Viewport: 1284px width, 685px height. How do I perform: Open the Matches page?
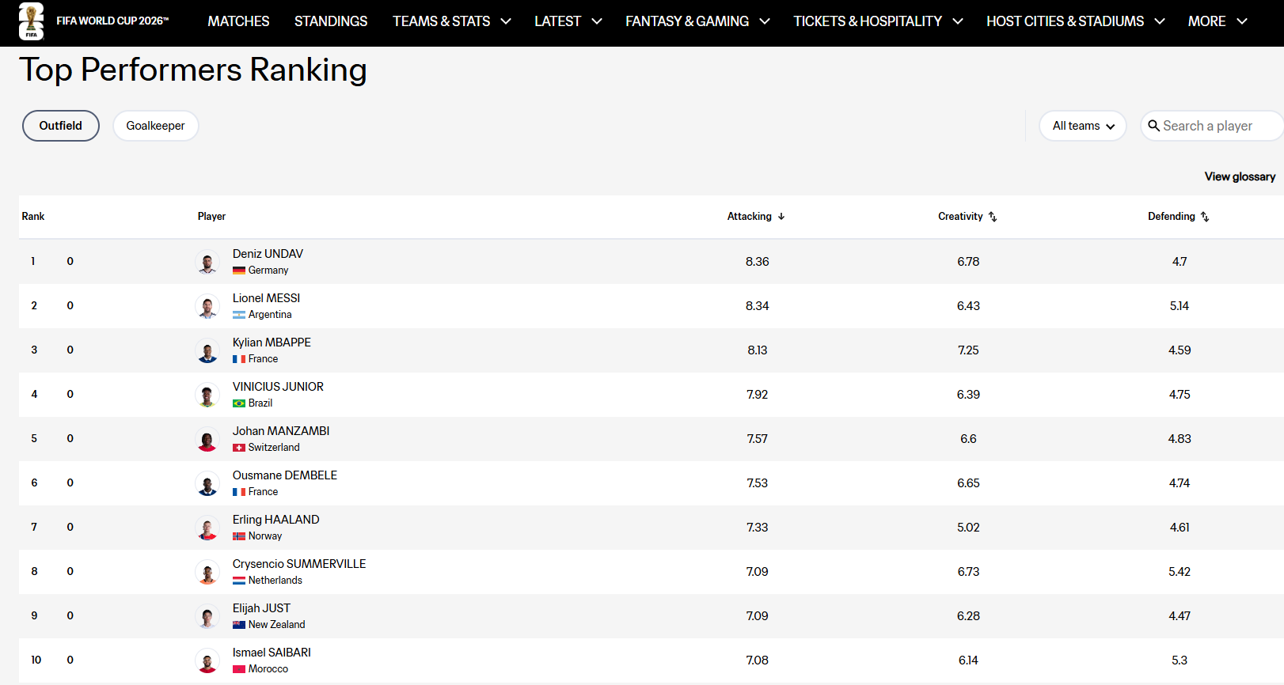point(238,21)
